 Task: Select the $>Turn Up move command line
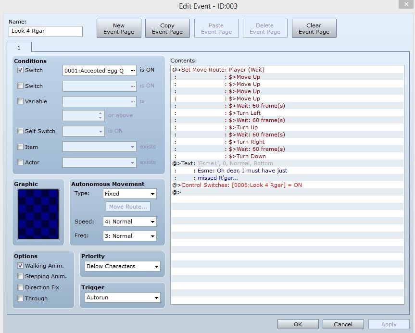click(x=288, y=127)
